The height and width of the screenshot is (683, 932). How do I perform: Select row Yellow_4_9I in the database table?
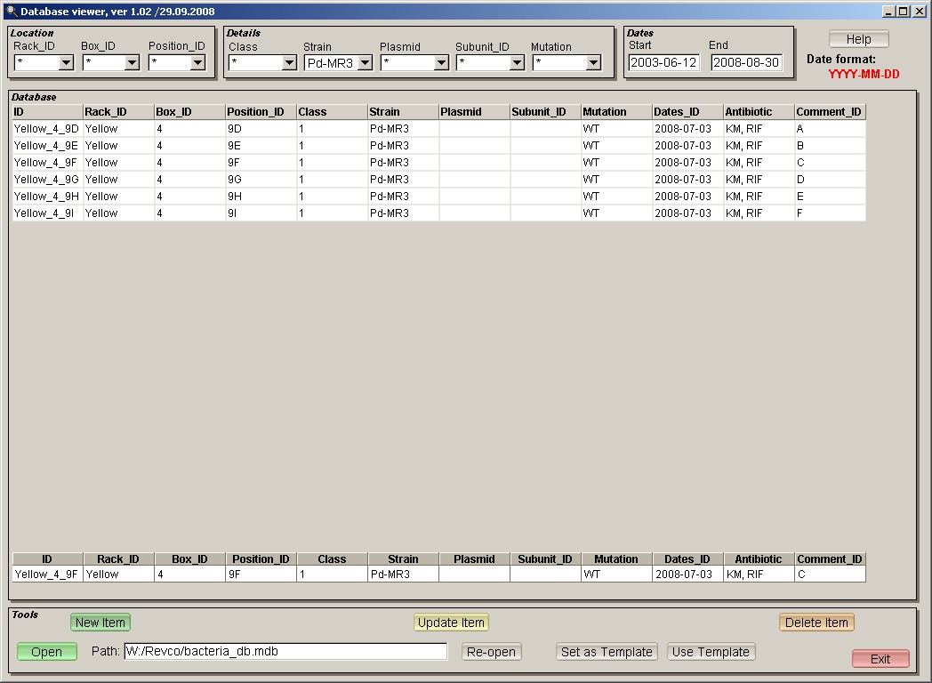coord(438,213)
